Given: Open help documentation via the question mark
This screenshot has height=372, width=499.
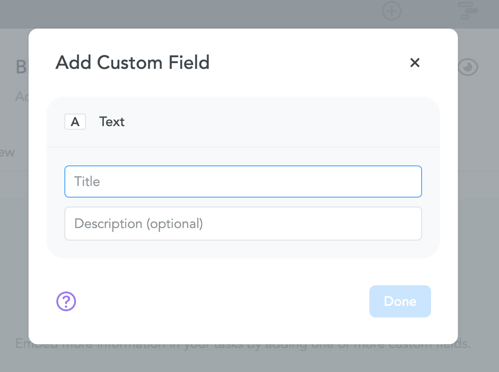Looking at the screenshot, I should pos(66,301).
